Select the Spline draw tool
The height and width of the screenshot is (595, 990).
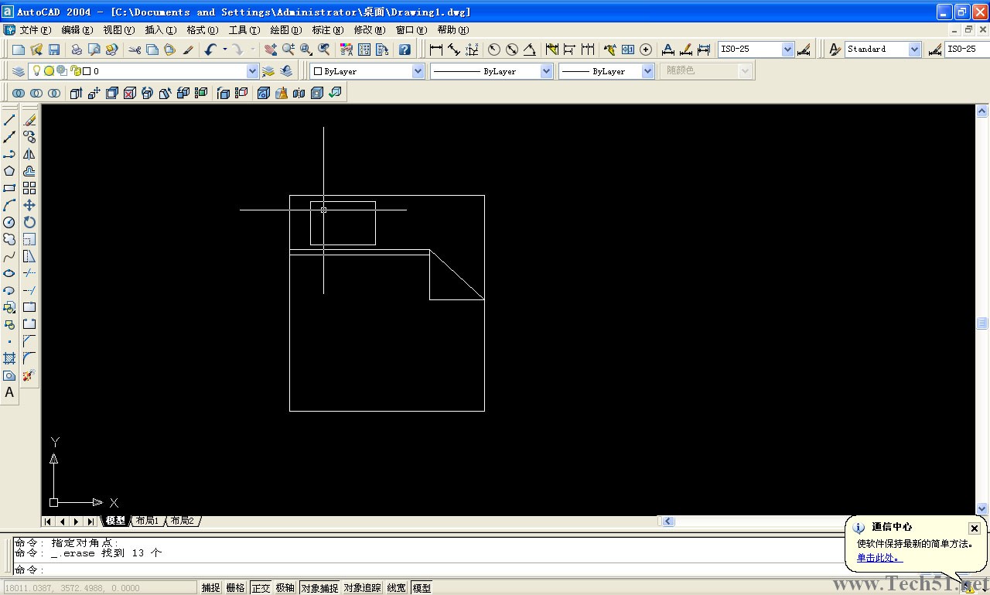[9, 256]
